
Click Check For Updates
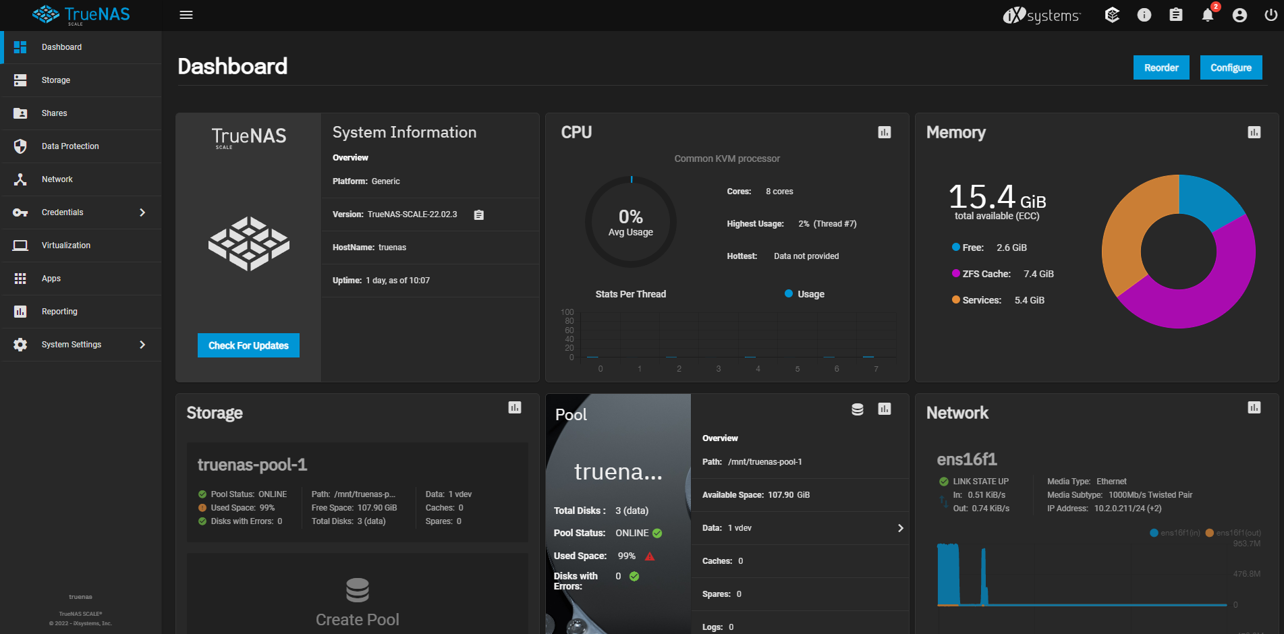248,345
